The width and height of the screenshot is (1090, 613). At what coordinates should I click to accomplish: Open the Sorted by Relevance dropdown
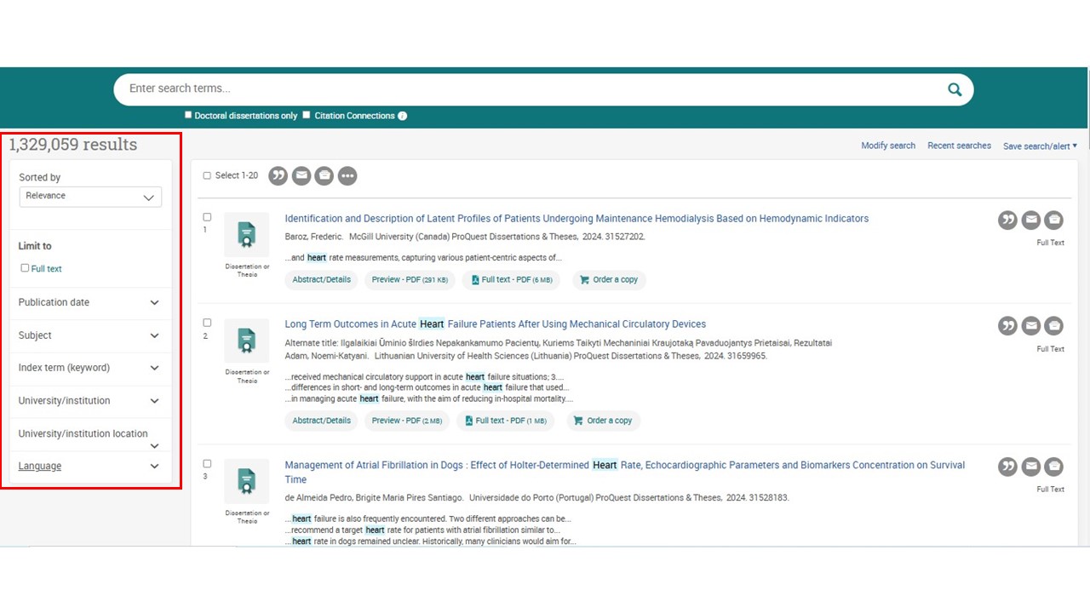(x=90, y=197)
